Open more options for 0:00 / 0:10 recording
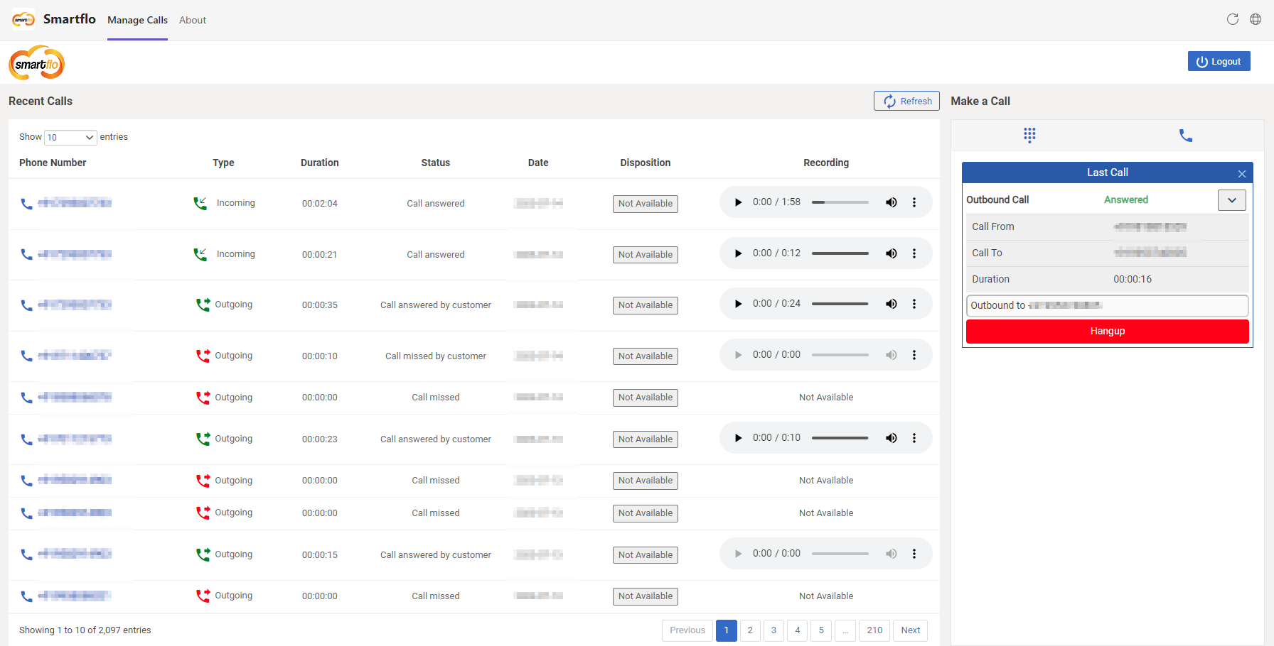Screen dimensions: 1274x646 914,438
